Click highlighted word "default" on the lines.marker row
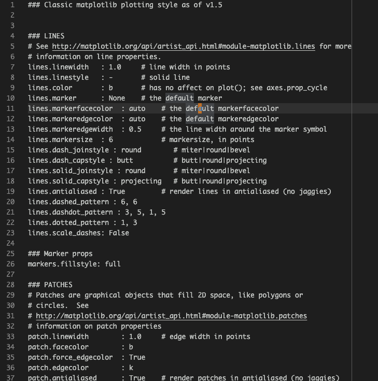This screenshot has height=381, width=378. click(179, 98)
